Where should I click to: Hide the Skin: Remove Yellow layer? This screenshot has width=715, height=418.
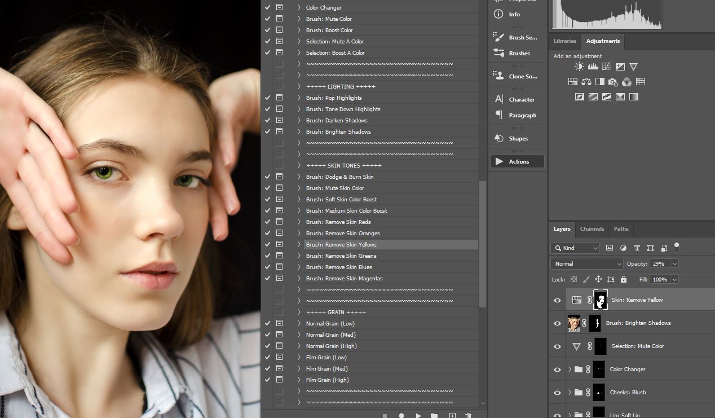557,300
